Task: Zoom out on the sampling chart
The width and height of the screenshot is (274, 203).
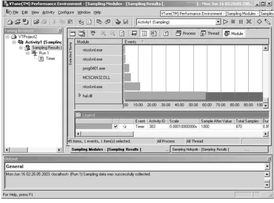Action: [113, 33]
